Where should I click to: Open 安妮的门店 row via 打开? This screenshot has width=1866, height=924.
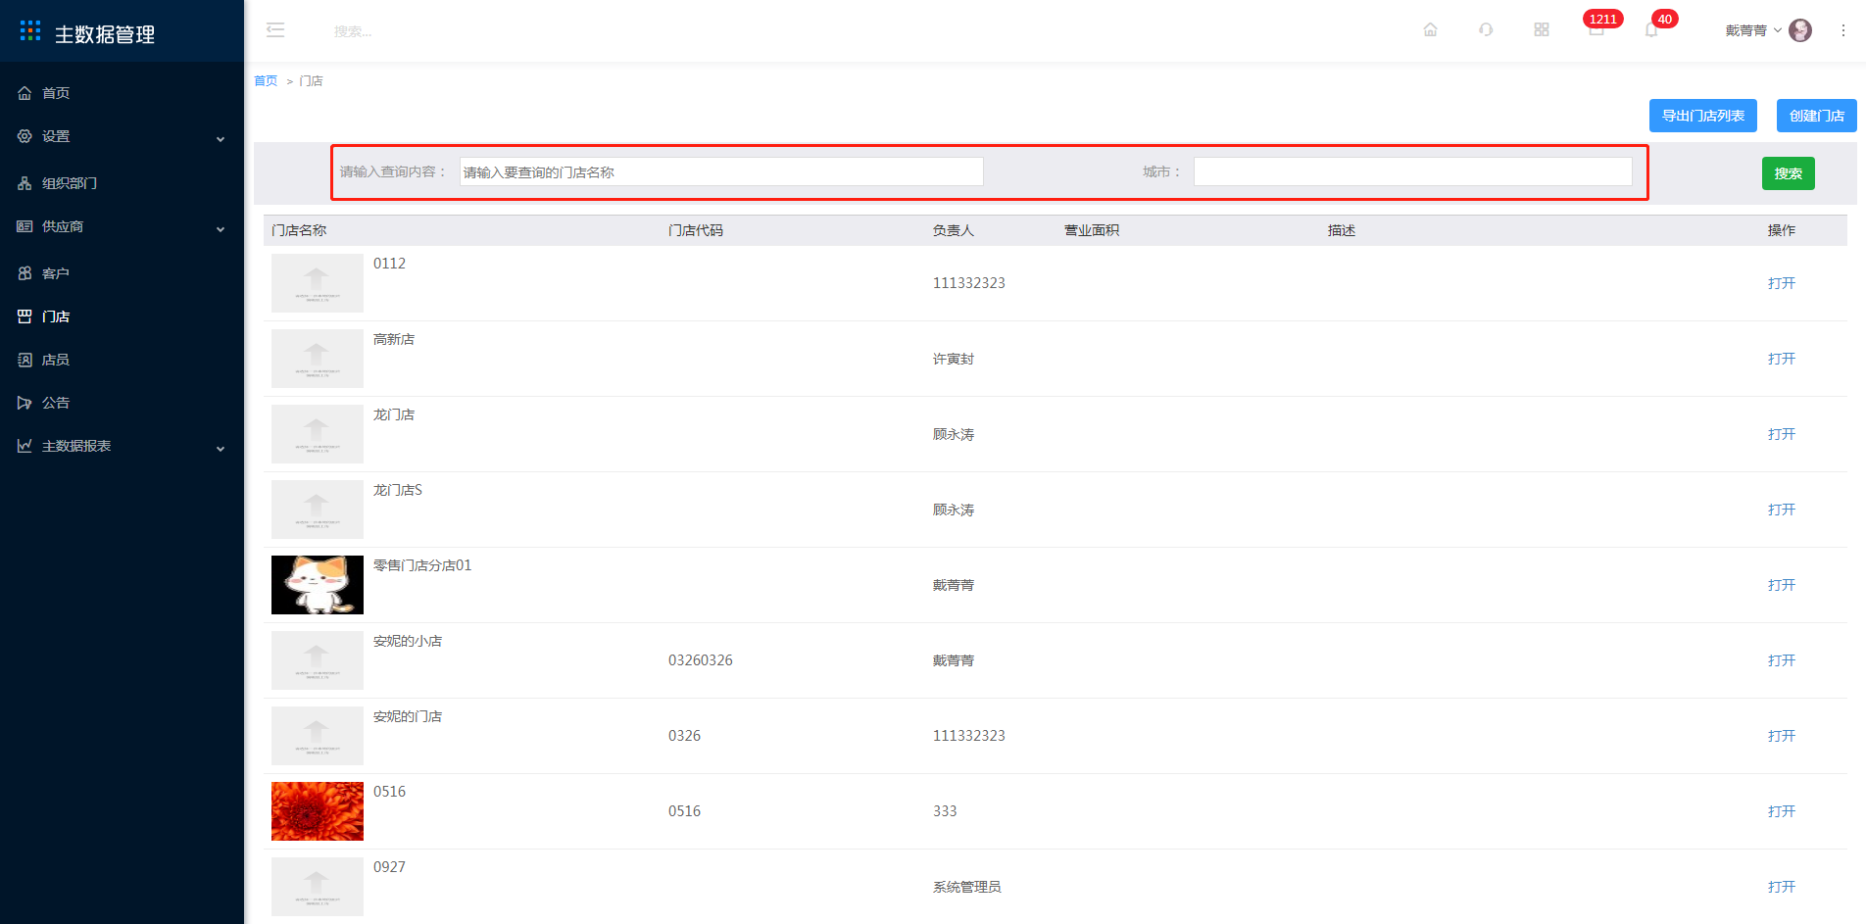(1782, 736)
